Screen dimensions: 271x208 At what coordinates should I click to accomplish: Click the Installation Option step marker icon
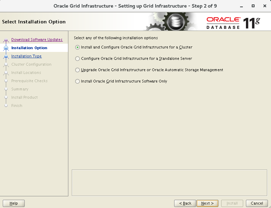(x=6, y=48)
